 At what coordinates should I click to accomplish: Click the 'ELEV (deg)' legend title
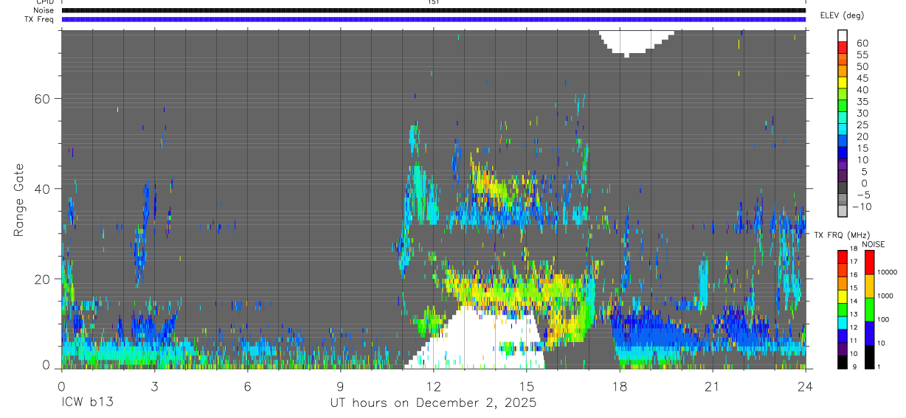(843, 15)
